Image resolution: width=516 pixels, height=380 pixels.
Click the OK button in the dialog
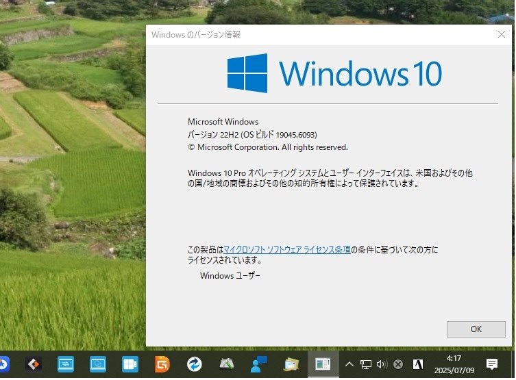(476, 329)
